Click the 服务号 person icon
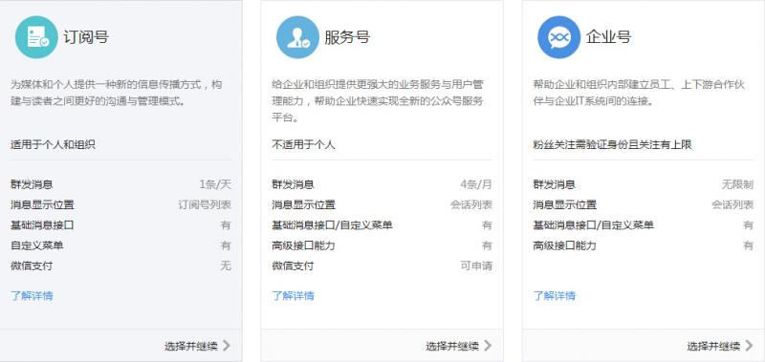Image resolution: width=765 pixels, height=362 pixels. pyautogui.click(x=297, y=37)
